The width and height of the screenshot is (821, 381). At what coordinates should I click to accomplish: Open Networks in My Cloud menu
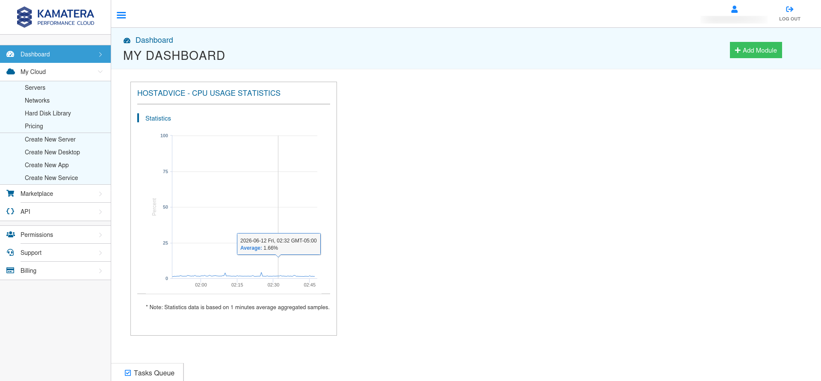click(x=37, y=100)
